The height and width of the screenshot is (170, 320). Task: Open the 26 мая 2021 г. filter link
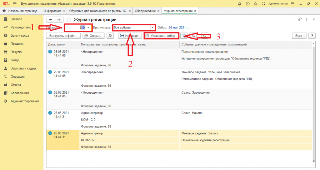(178, 28)
